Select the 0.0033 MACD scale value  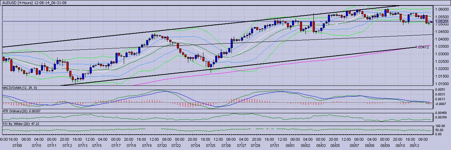point(441,95)
